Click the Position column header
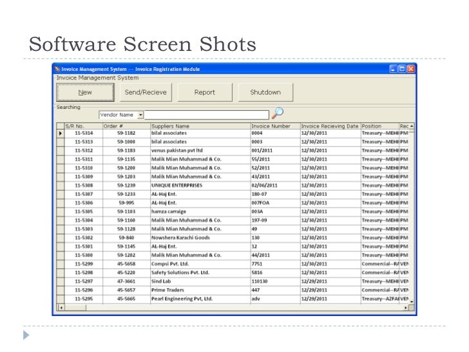 coord(380,126)
